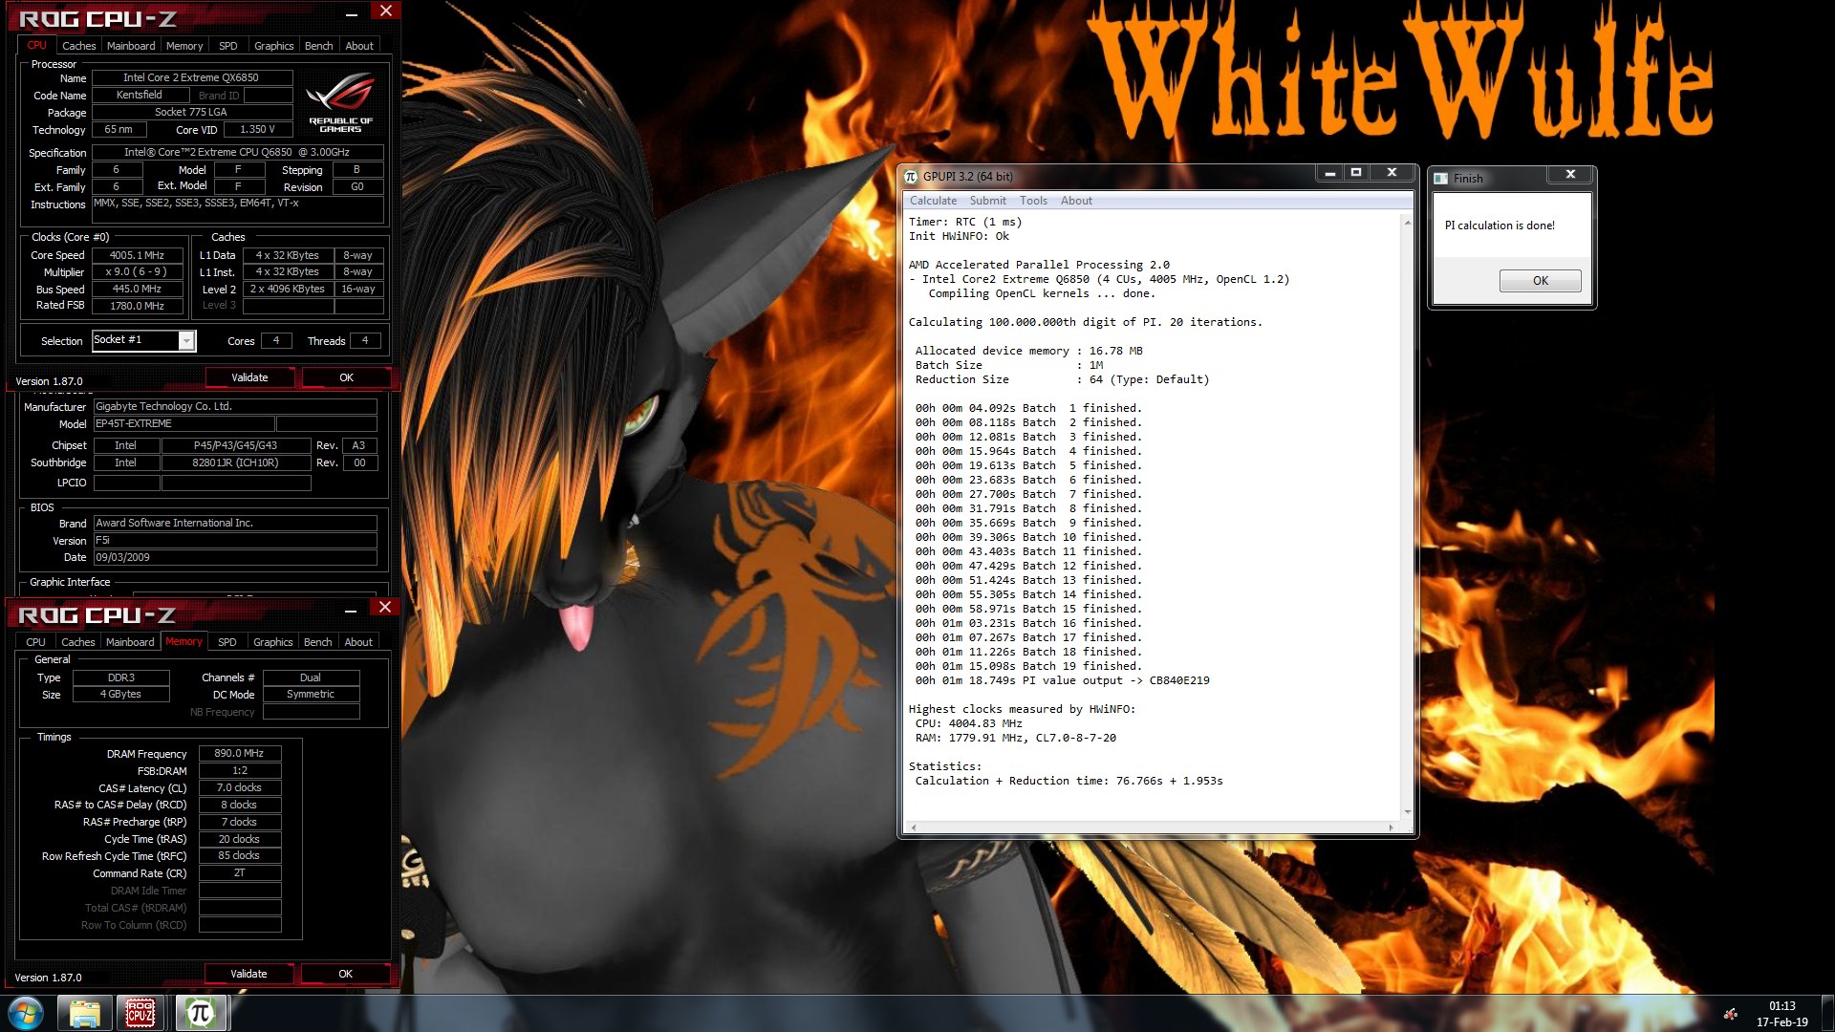Click the Rated FSB 1780.0 MHz field
The width and height of the screenshot is (1835, 1032).
[137, 306]
